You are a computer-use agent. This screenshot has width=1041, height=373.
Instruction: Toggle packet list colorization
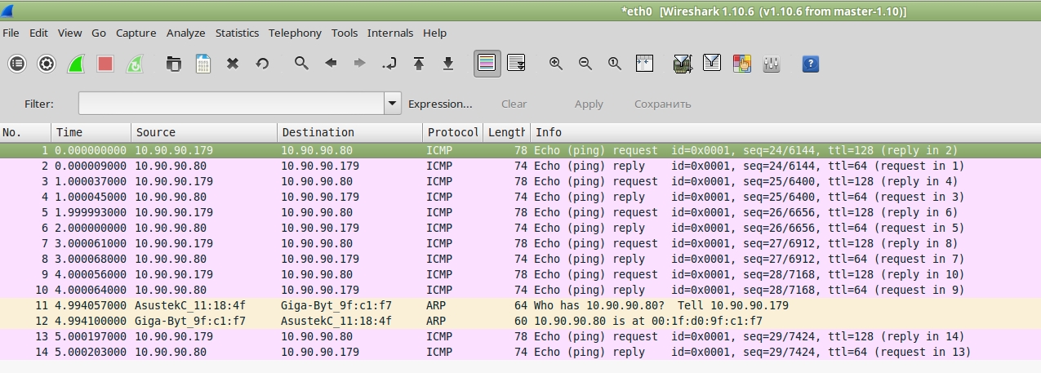487,64
